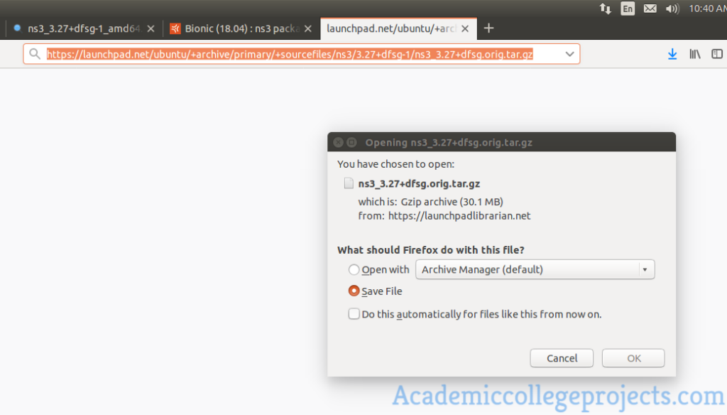727x415 pixels.
Task: Switch to Bionic (18.04) : ns3 package tab
Action: (x=241, y=29)
